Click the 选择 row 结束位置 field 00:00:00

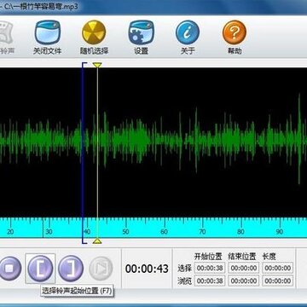244,268
